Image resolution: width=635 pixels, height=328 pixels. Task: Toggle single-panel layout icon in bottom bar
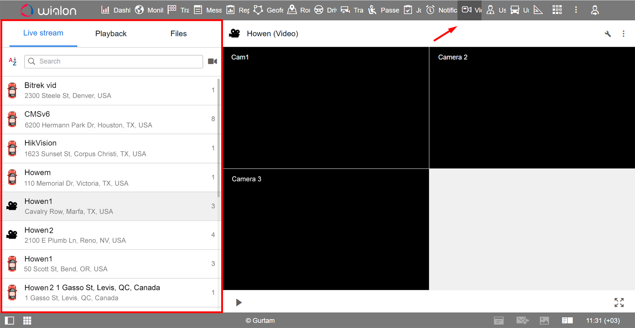pos(10,321)
